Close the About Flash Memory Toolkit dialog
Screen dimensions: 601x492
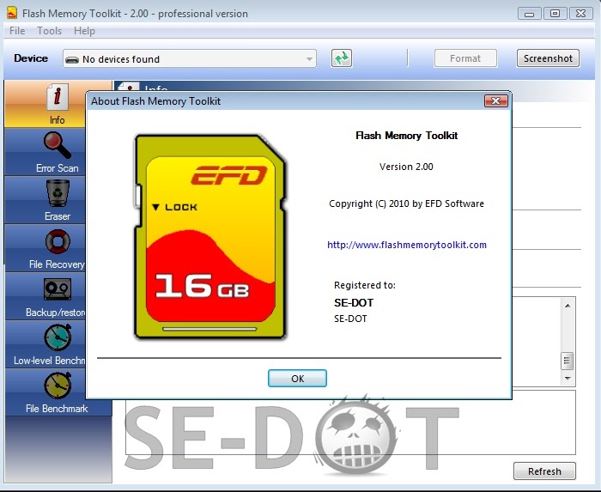tap(496, 100)
